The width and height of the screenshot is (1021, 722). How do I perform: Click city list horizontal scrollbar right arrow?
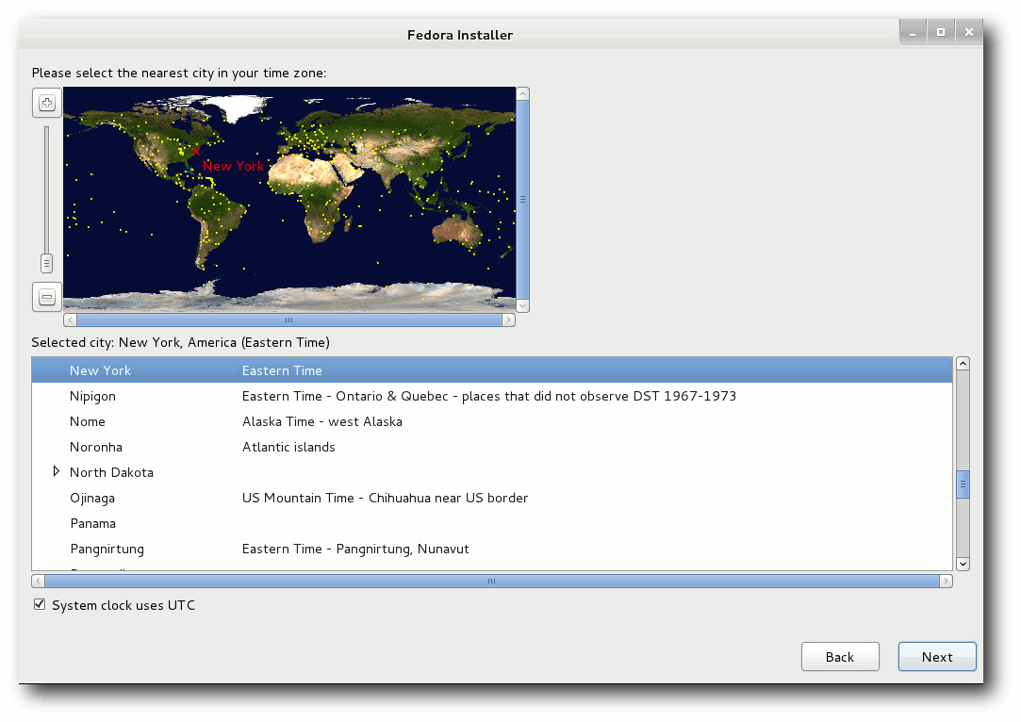947,581
